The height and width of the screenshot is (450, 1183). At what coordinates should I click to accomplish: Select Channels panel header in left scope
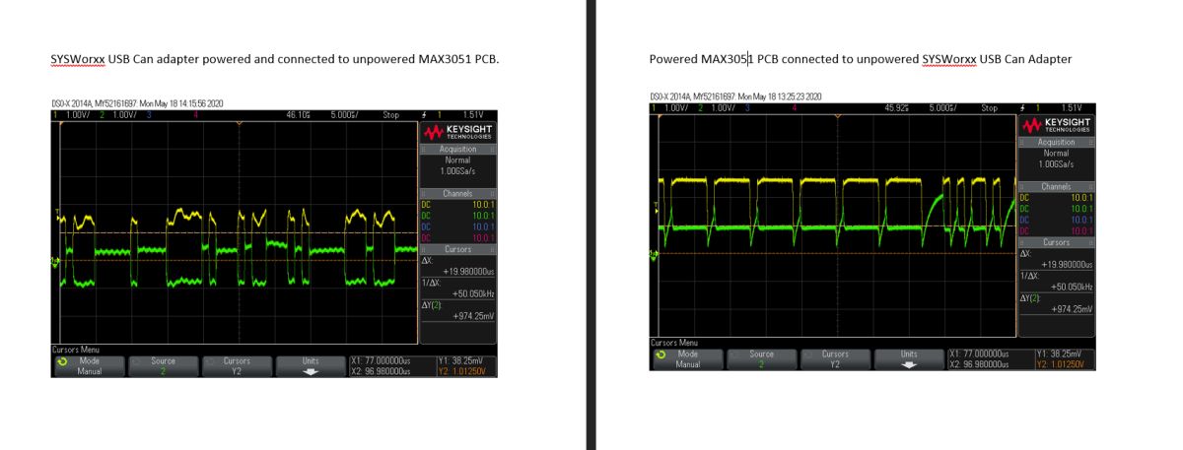(457, 193)
